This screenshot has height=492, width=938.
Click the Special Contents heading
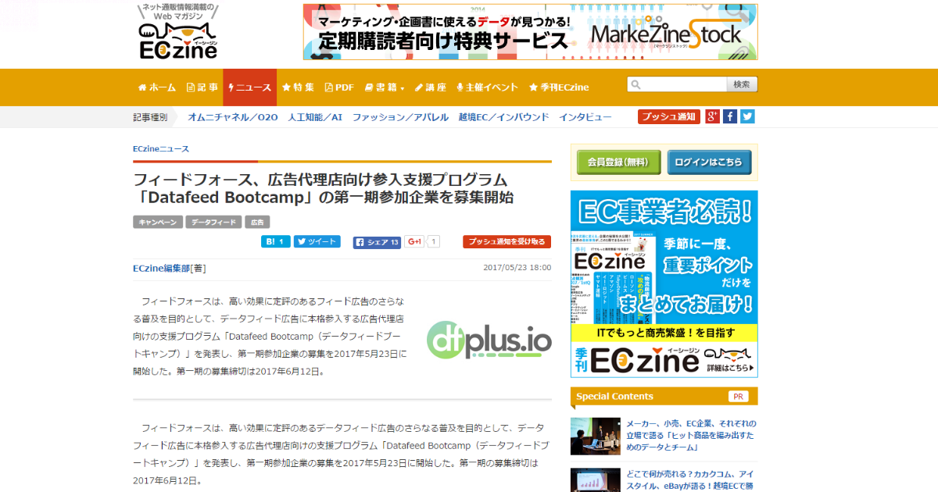click(x=614, y=397)
